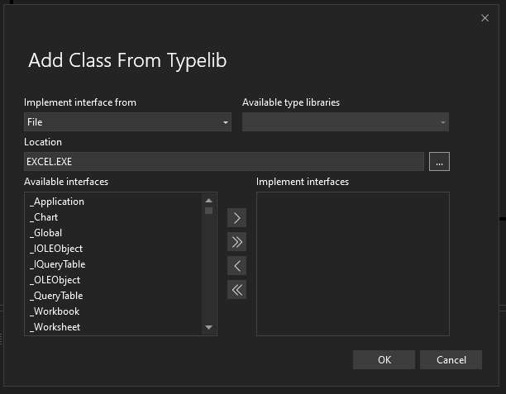Select the _Application interface
The height and width of the screenshot is (394, 506).
tap(58, 202)
